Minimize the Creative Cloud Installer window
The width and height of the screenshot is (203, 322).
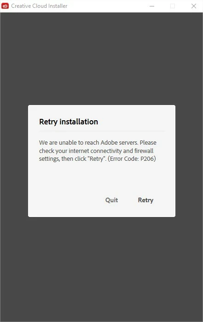pyautogui.click(x=152, y=6)
